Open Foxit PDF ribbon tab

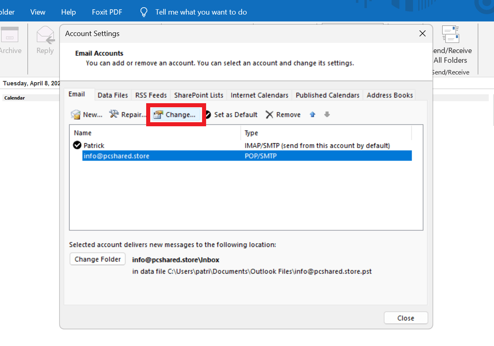(107, 12)
